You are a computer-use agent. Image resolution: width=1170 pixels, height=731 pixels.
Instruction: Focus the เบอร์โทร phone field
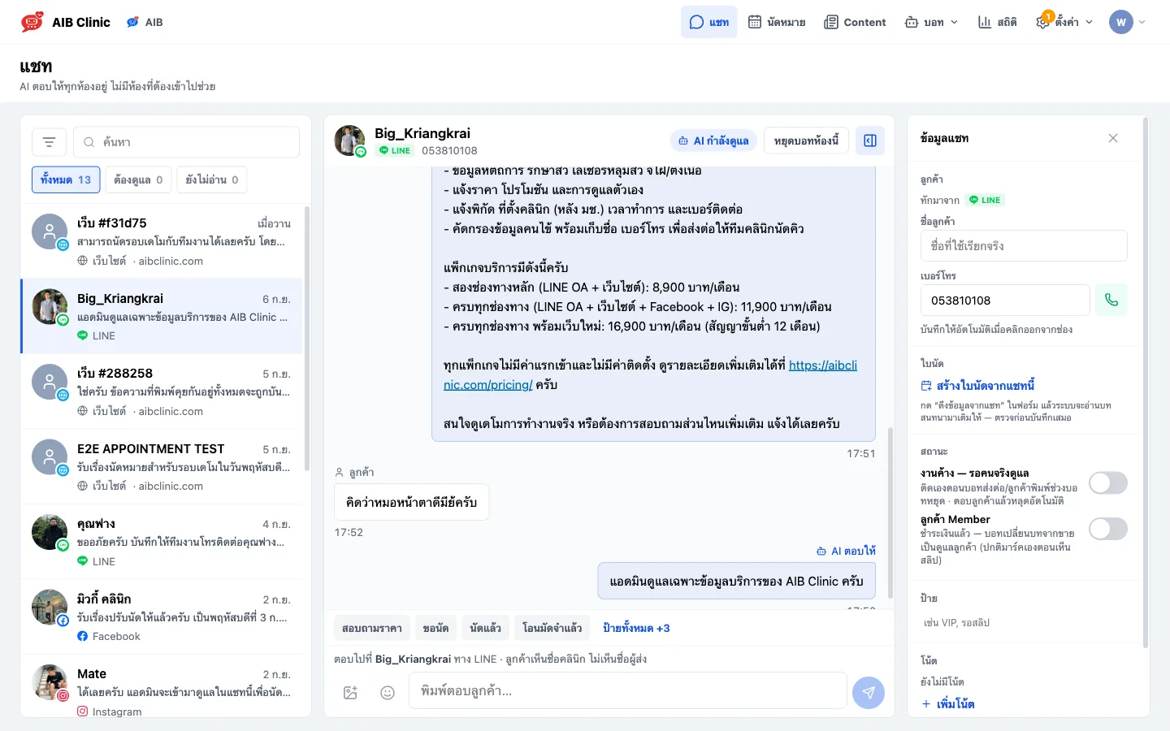[1005, 300]
